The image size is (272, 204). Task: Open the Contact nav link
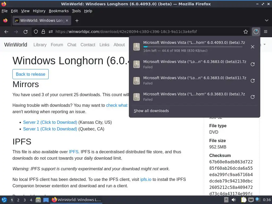click(88, 45)
